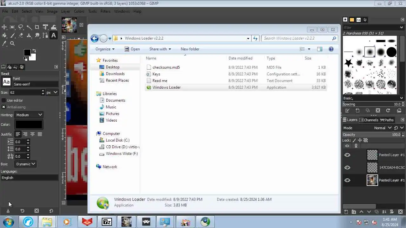Toggle lock pixels in Layers panel
The image size is (406, 228).
(x=354, y=140)
